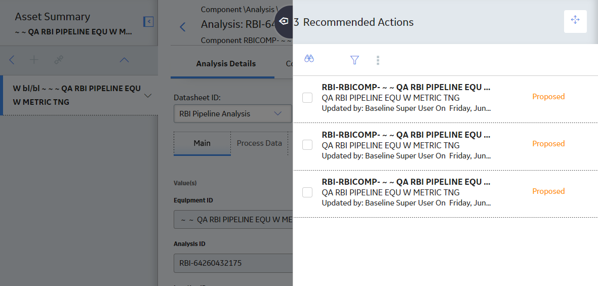Go back using left pane back arrow
598x286 pixels.
(12, 60)
